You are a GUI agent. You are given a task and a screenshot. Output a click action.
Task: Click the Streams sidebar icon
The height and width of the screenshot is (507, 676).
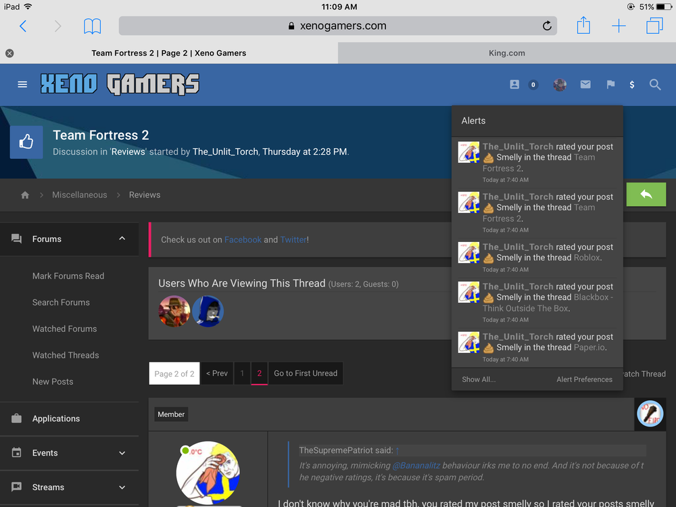click(16, 487)
